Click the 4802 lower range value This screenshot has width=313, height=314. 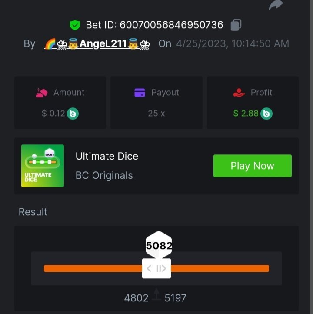click(x=137, y=298)
